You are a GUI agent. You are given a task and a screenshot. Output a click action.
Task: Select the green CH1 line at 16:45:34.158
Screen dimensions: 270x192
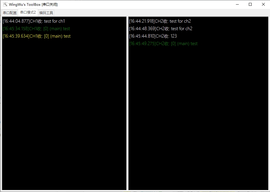36,29
